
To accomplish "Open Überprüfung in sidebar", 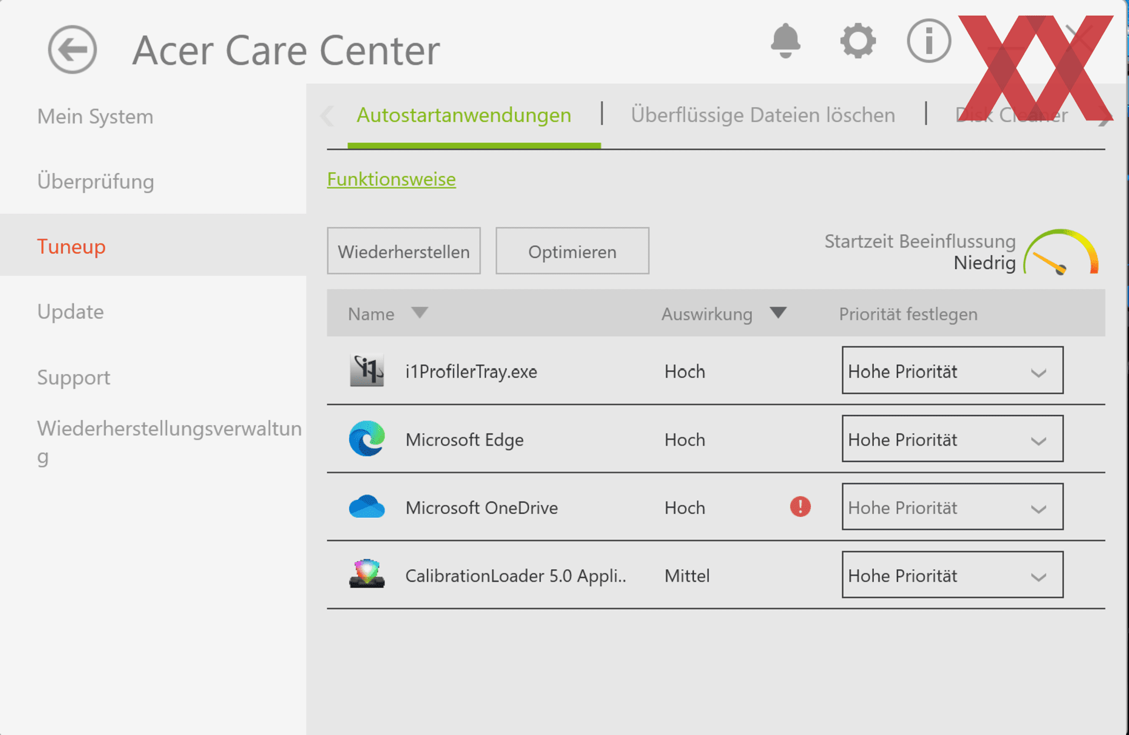I will [x=96, y=181].
